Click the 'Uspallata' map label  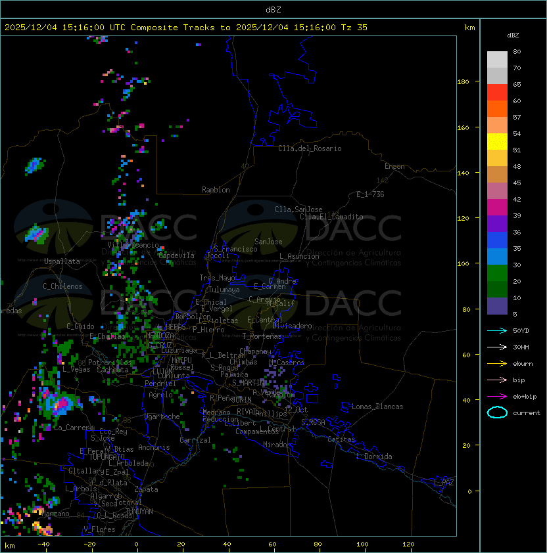[62, 261]
